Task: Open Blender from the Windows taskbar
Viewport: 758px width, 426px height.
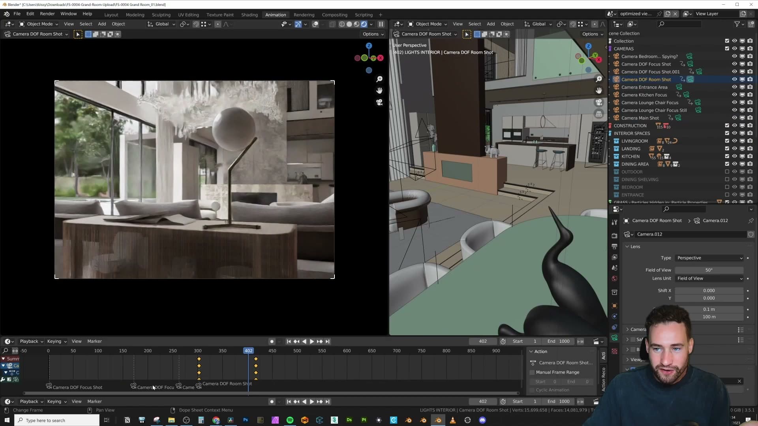Action: 438,420
